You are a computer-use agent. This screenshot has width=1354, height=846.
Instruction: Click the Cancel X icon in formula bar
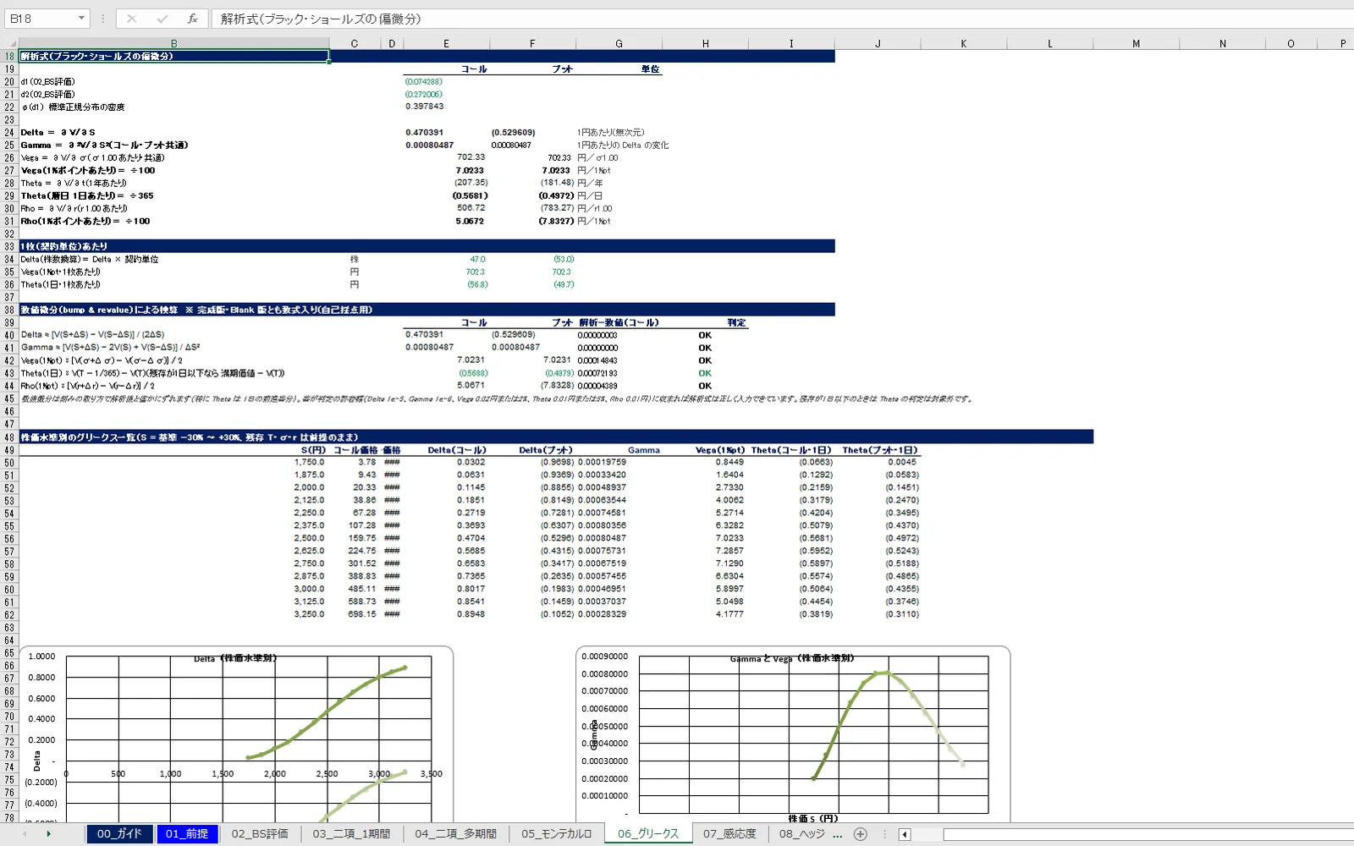click(132, 19)
